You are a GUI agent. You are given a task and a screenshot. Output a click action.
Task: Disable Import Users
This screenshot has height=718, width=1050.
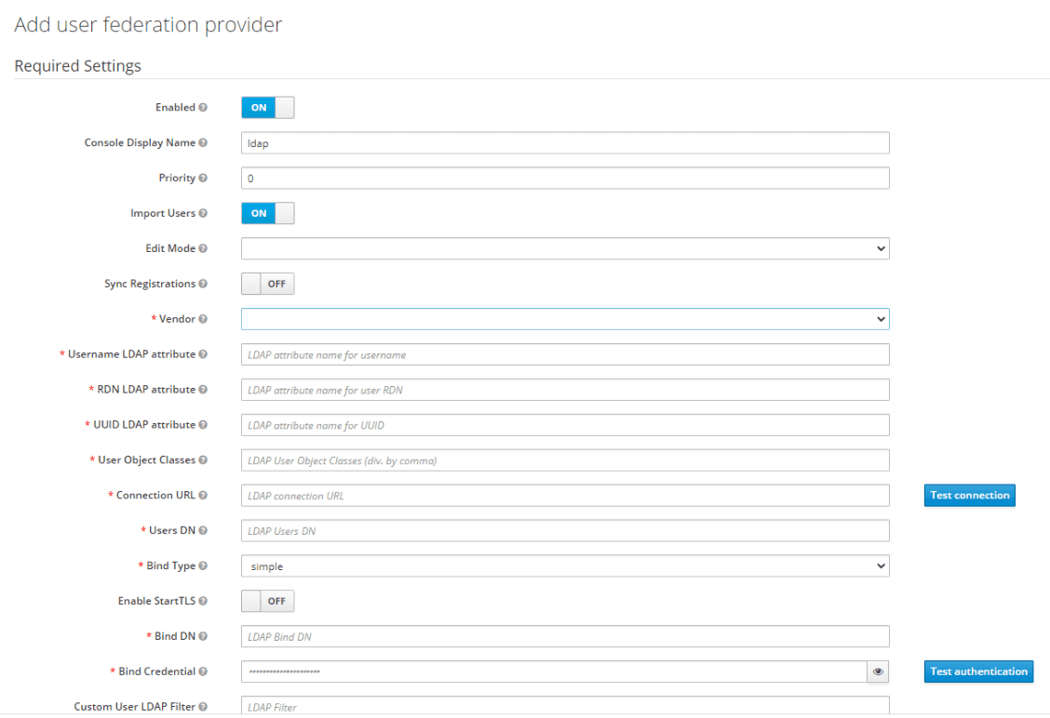pos(267,213)
